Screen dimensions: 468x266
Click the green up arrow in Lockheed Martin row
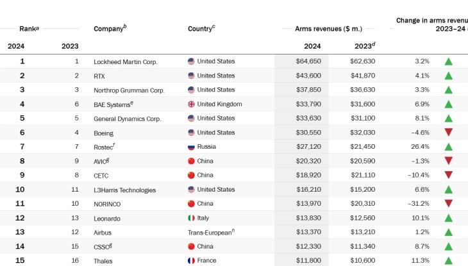449,62
